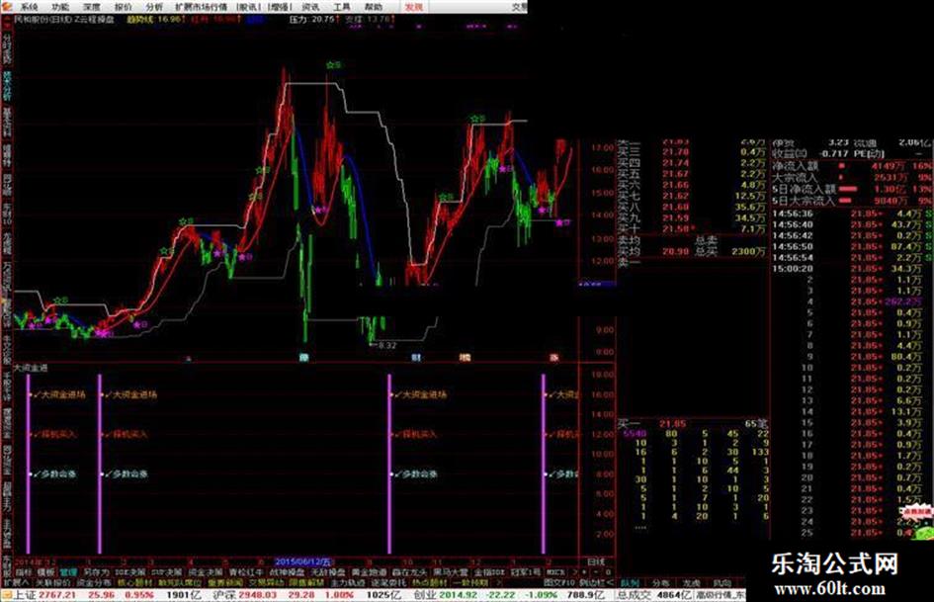The width and height of the screenshot is (934, 602).
Task: Select the 龙虎 tab in right panel
Action: [691, 583]
